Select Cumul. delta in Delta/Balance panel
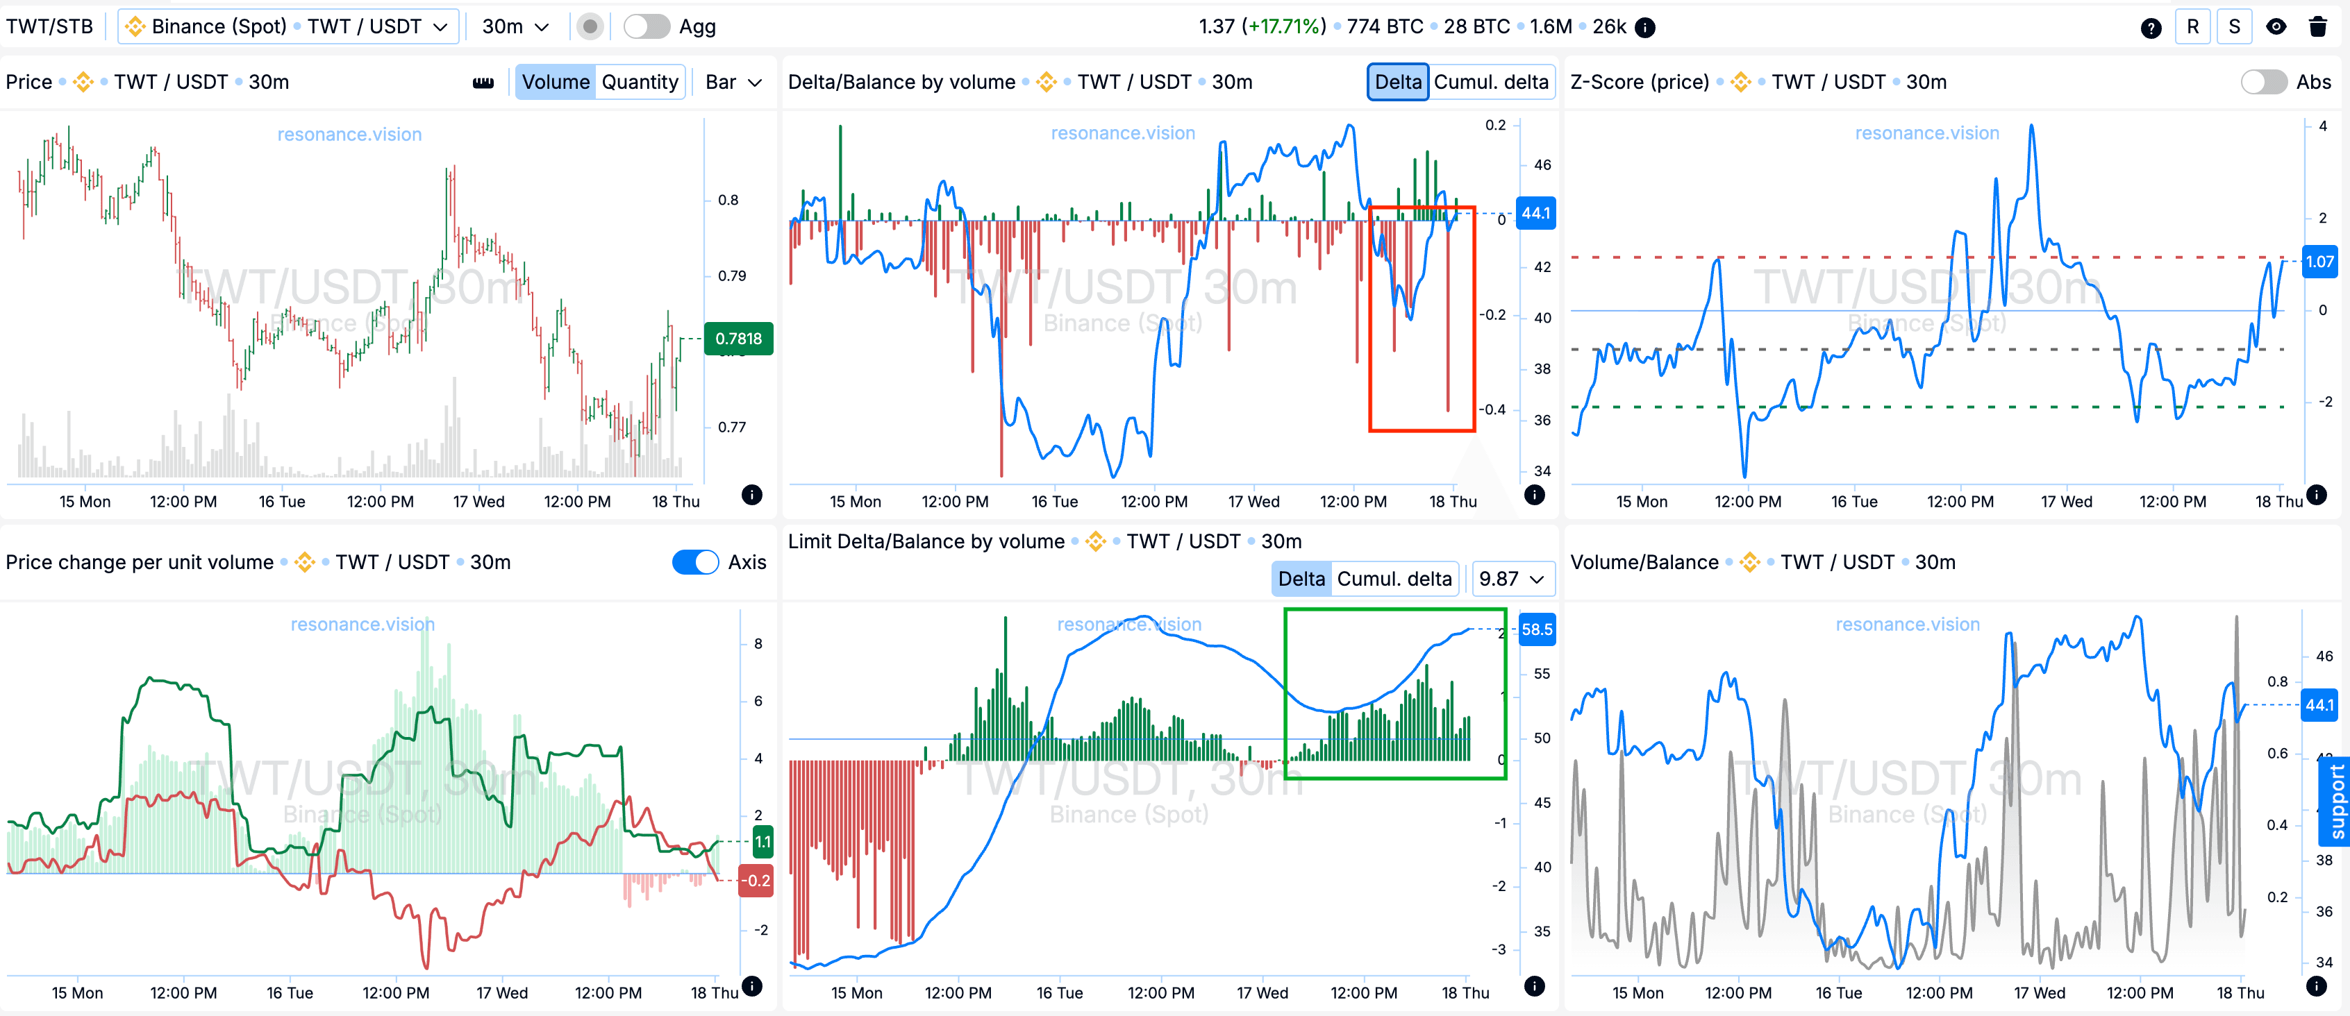Image resolution: width=2350 pixels, height=1016 pixels. tap(1491, 82)
